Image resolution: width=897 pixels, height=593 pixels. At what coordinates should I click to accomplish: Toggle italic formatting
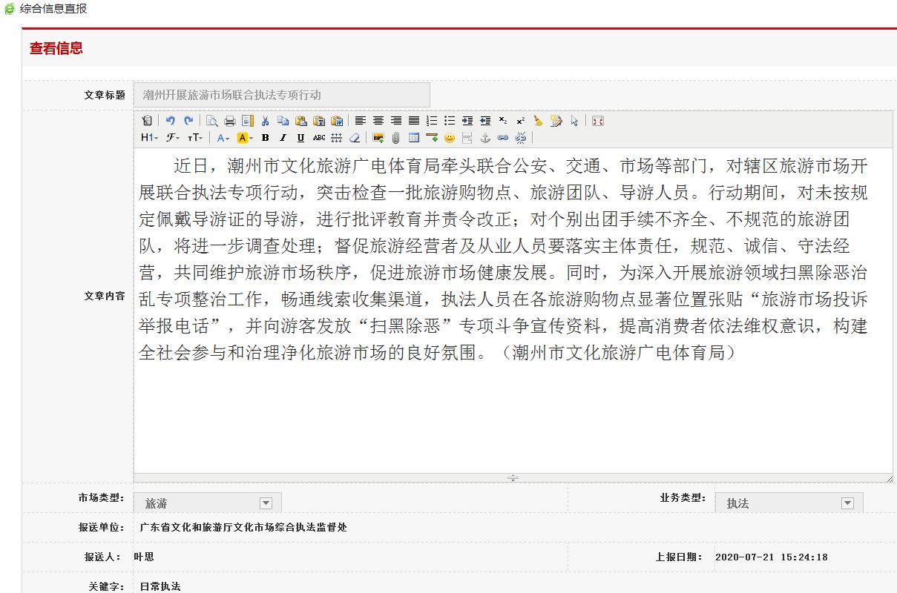283,138
